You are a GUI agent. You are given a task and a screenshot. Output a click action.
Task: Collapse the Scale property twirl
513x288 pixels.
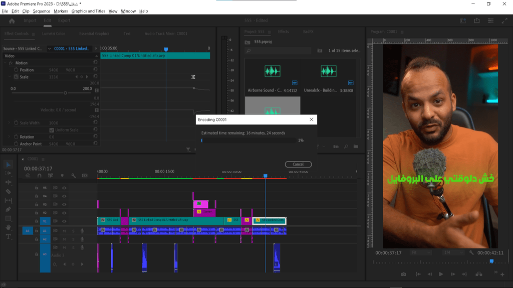tap(10, 76)
